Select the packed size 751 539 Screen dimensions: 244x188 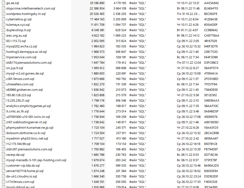(121, 84)
